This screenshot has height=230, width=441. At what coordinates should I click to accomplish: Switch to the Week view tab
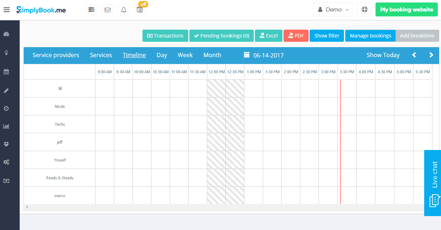(x=185, y=55)
